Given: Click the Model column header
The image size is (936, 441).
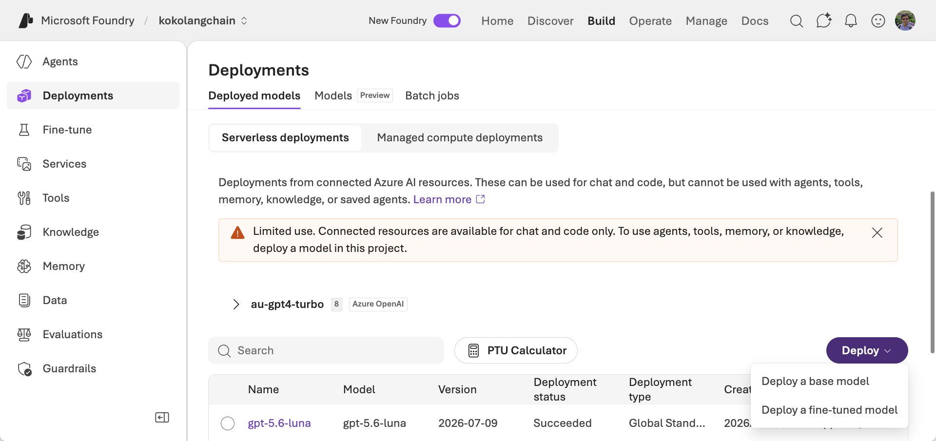Looking at the screenshot, I should pyautogui.click(x=359, y=389).
